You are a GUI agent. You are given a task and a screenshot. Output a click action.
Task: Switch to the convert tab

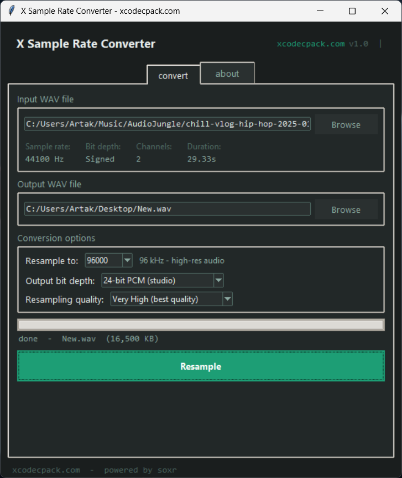(x=173, y=76)
